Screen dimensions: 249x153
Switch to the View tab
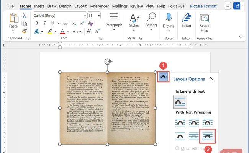(x=150, y=6)
